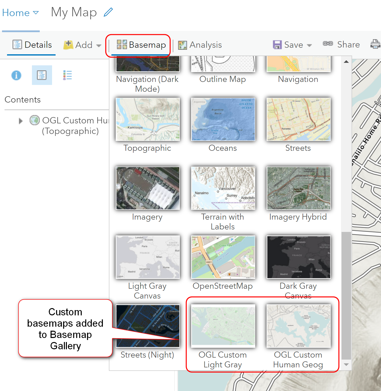The height and width of the screenshot is (391, 381).
Task: Choose the Outline Map basemap
Action: click(x=223, y=64)
